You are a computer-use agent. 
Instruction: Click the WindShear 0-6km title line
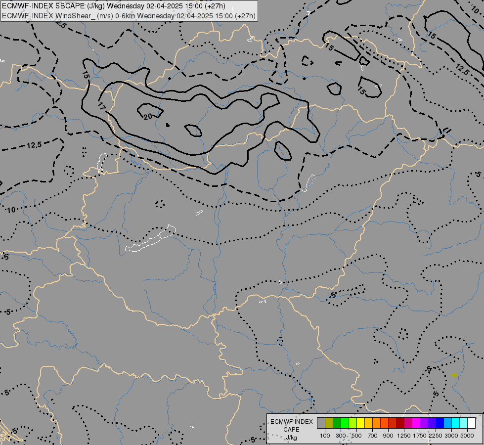coord(129,16)
